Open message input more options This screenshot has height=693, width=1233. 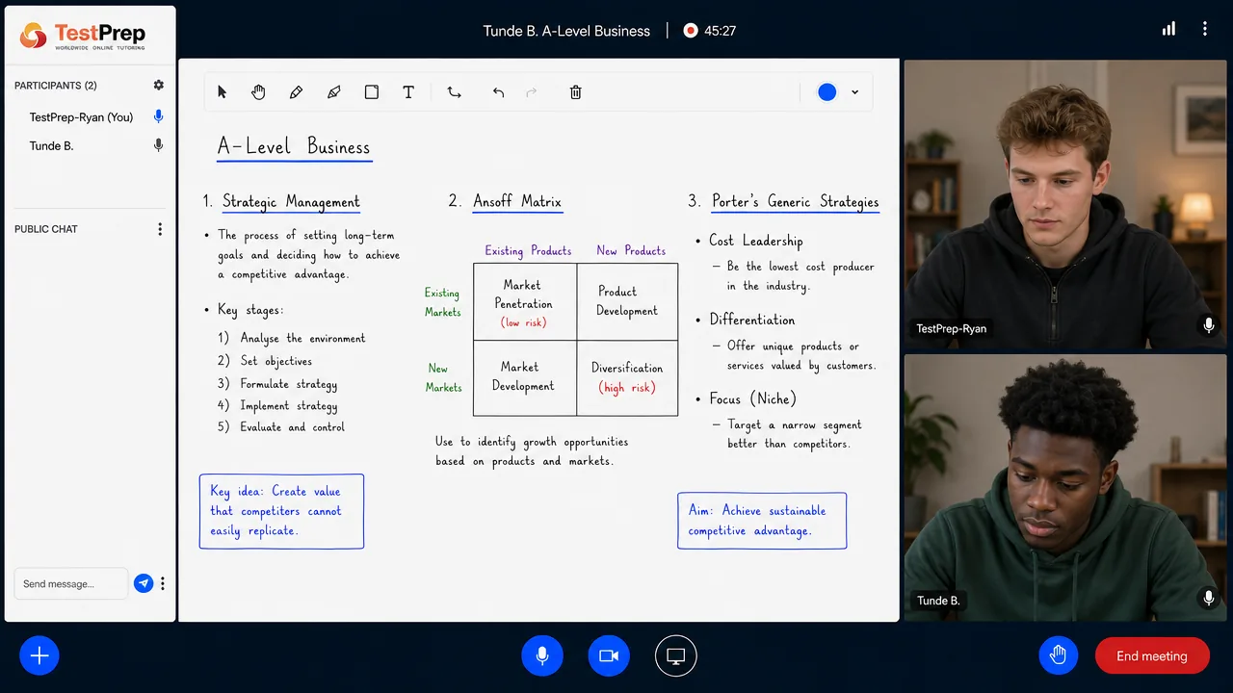tap(163, 583)
